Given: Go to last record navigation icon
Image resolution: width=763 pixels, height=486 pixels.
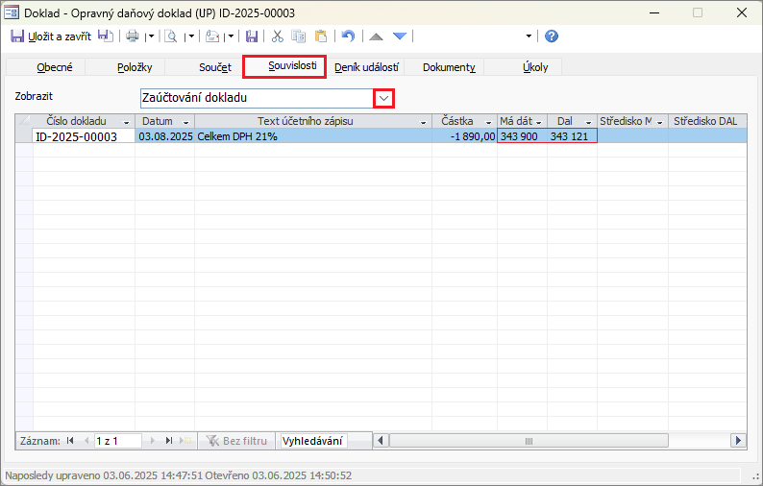Looking at the screenshot, I should (x=169, y=441).
